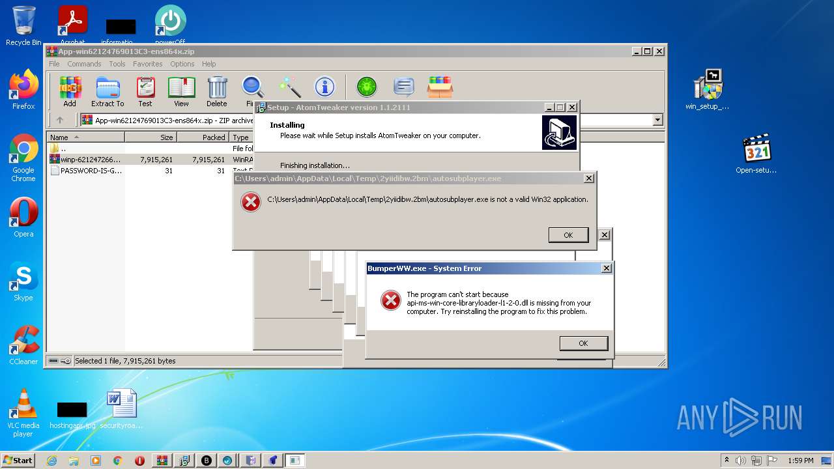Open the Help menu in WinRAR

pos(208,64)
